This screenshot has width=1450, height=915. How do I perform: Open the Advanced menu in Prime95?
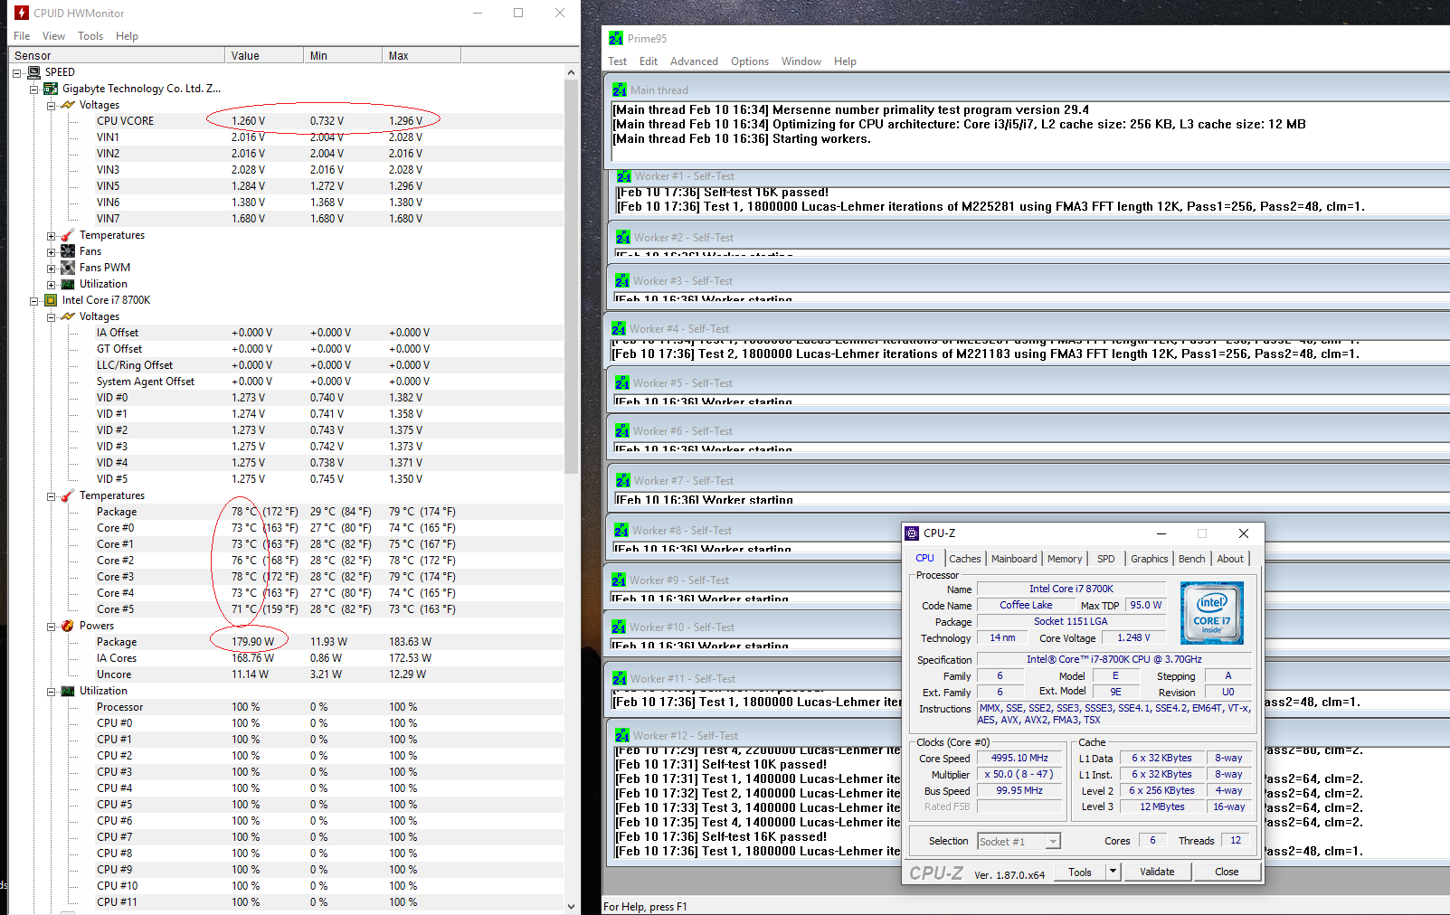coord(694,61)
